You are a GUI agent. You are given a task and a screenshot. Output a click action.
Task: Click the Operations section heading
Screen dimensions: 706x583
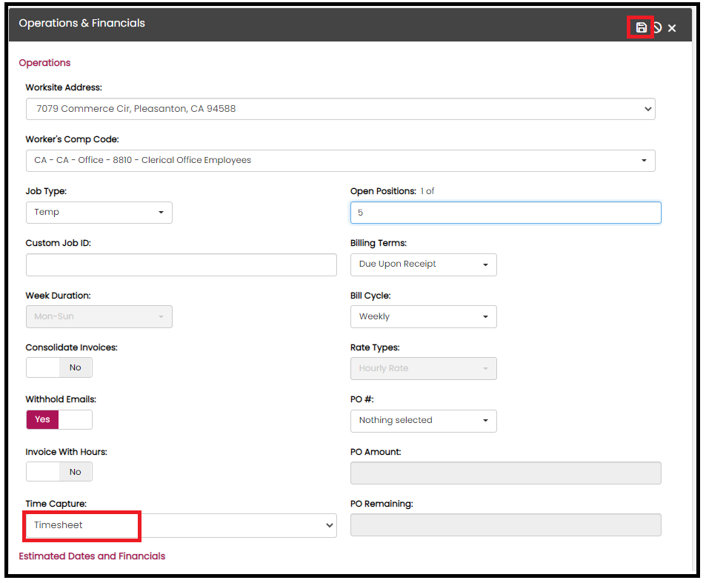point(44,62)
